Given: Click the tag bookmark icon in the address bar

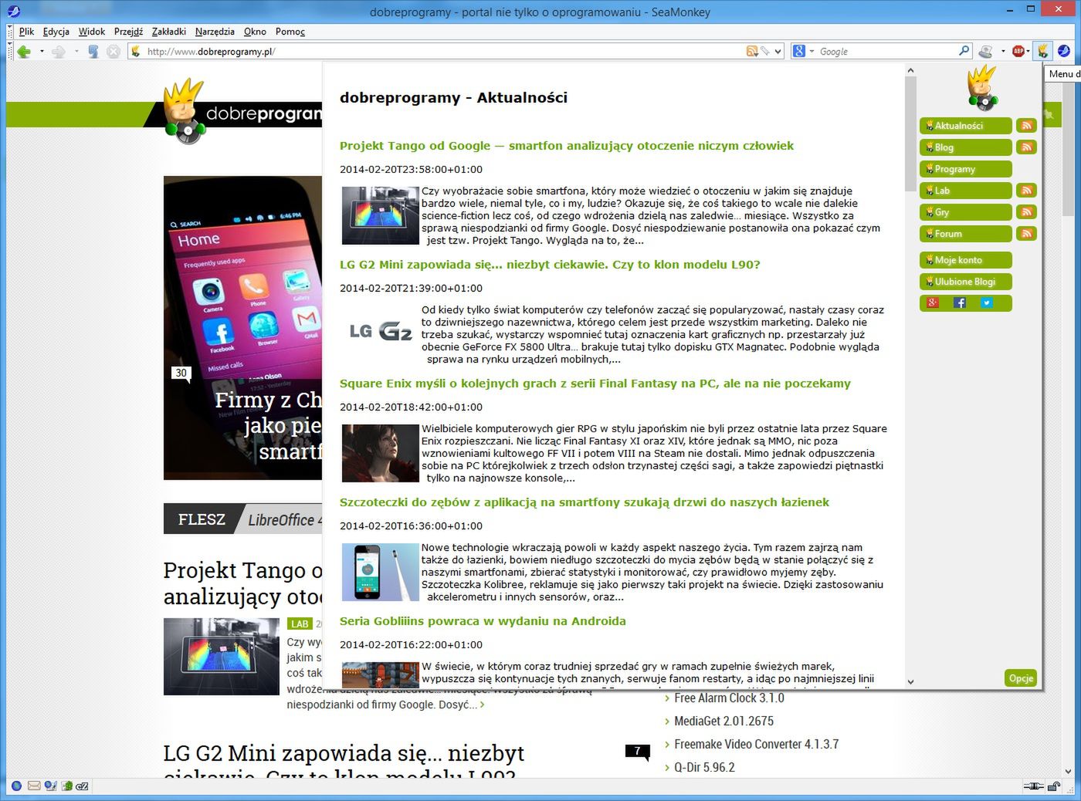Looking at the screenshot, I should pos(764,51).
